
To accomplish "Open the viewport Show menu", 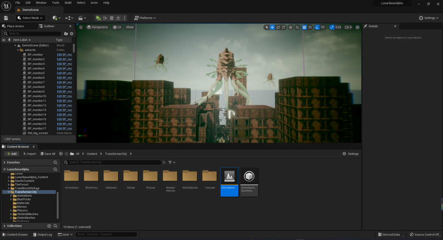I will point(130,27).
